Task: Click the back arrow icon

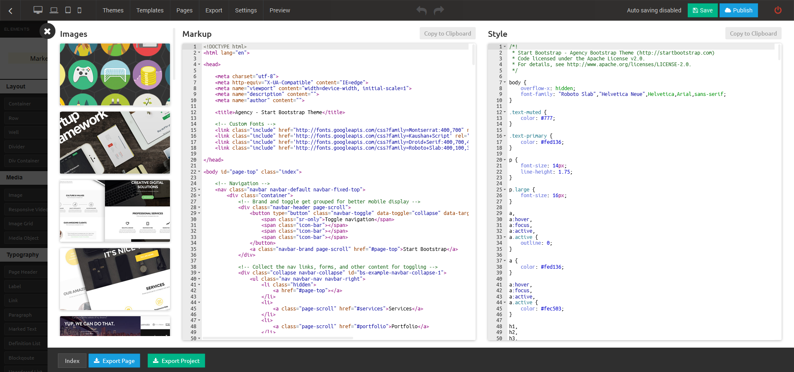Action: [x=11, y=11]
